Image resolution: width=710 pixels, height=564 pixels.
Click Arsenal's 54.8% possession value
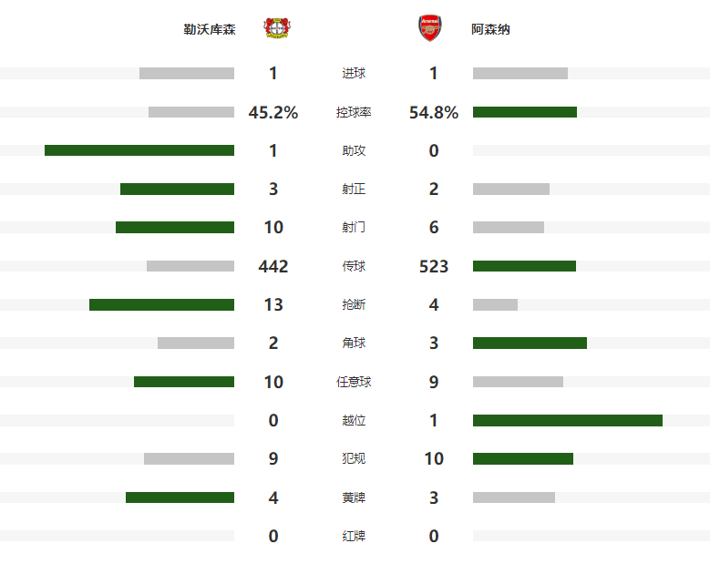(x=434, y=113)
